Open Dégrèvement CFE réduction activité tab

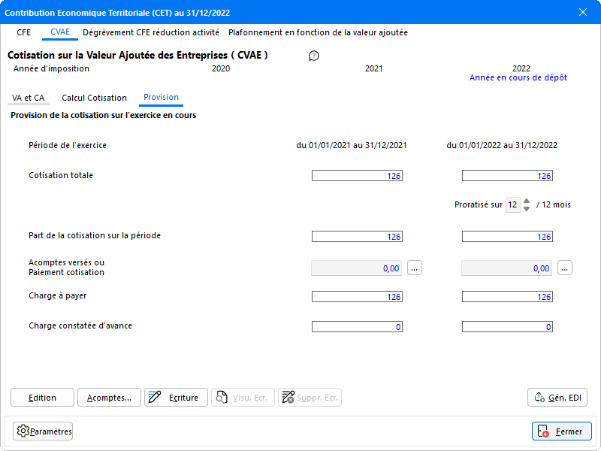(151, 33)
